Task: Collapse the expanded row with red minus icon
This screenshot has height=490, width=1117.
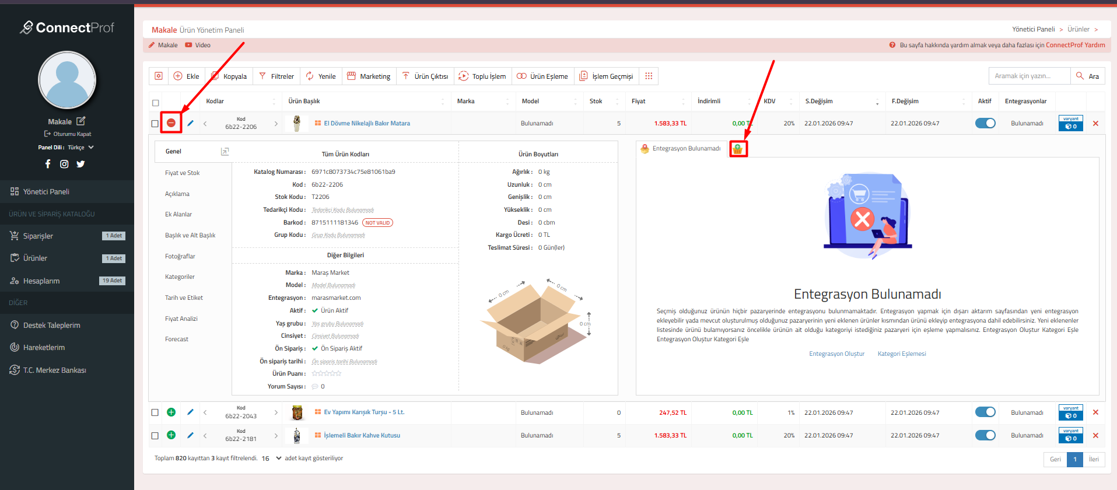Action: coord(171,123)
